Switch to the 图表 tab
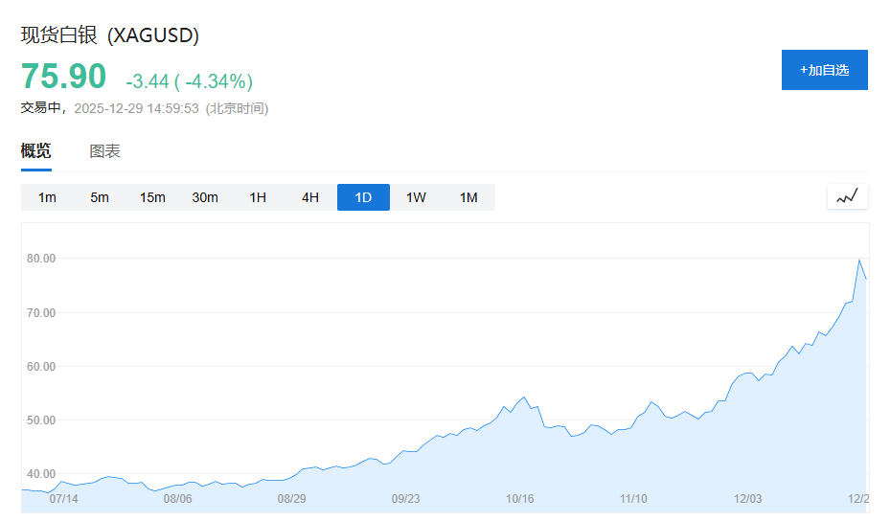 point(104,151)
